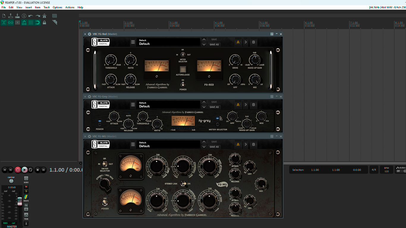Viewport: 406px width, 228px height.
Task: Click FG-Red settings gear icon in title
Action: (89, 34)
